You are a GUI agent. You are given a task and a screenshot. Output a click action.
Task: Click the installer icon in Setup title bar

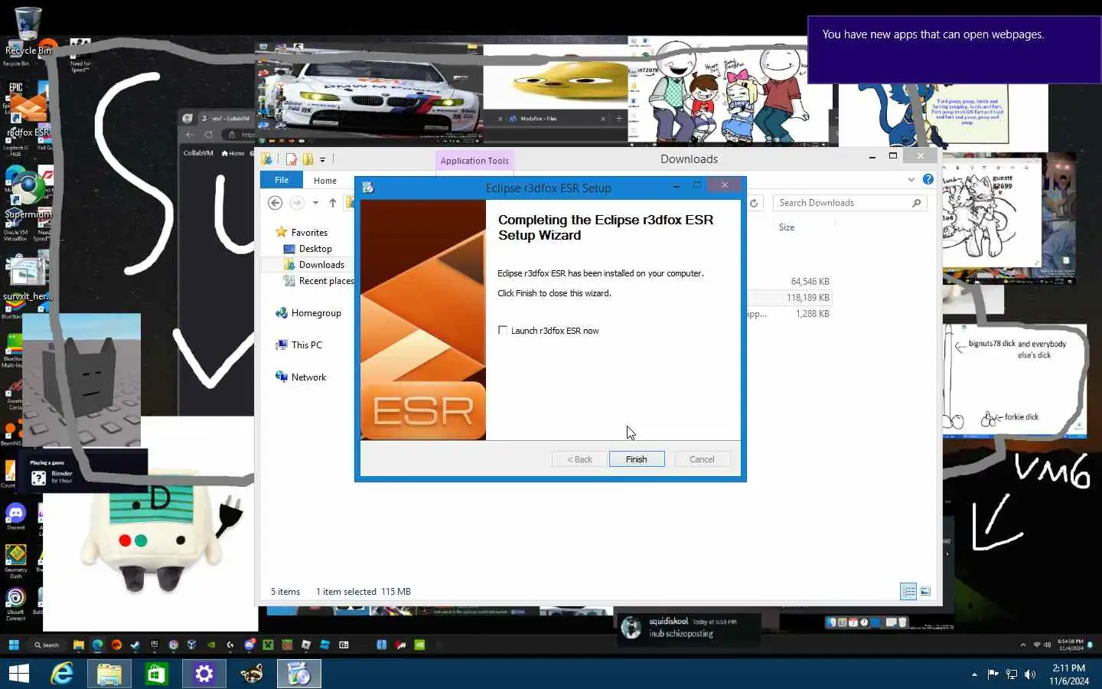click(x=368, y=188)
